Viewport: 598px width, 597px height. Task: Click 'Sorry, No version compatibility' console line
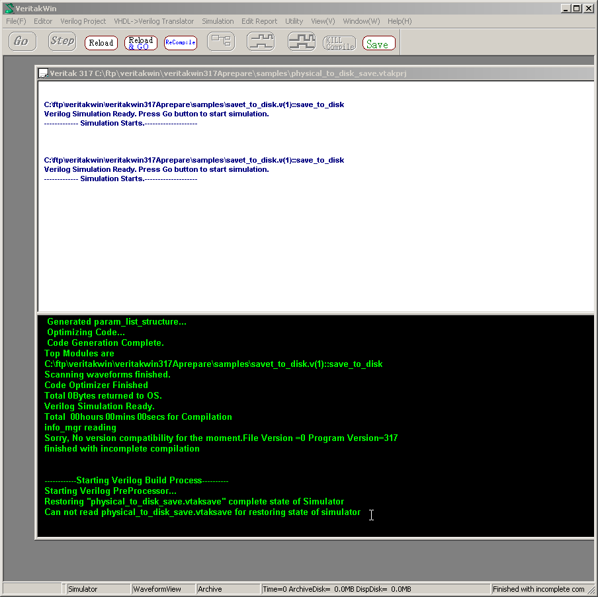click(221, 438)
